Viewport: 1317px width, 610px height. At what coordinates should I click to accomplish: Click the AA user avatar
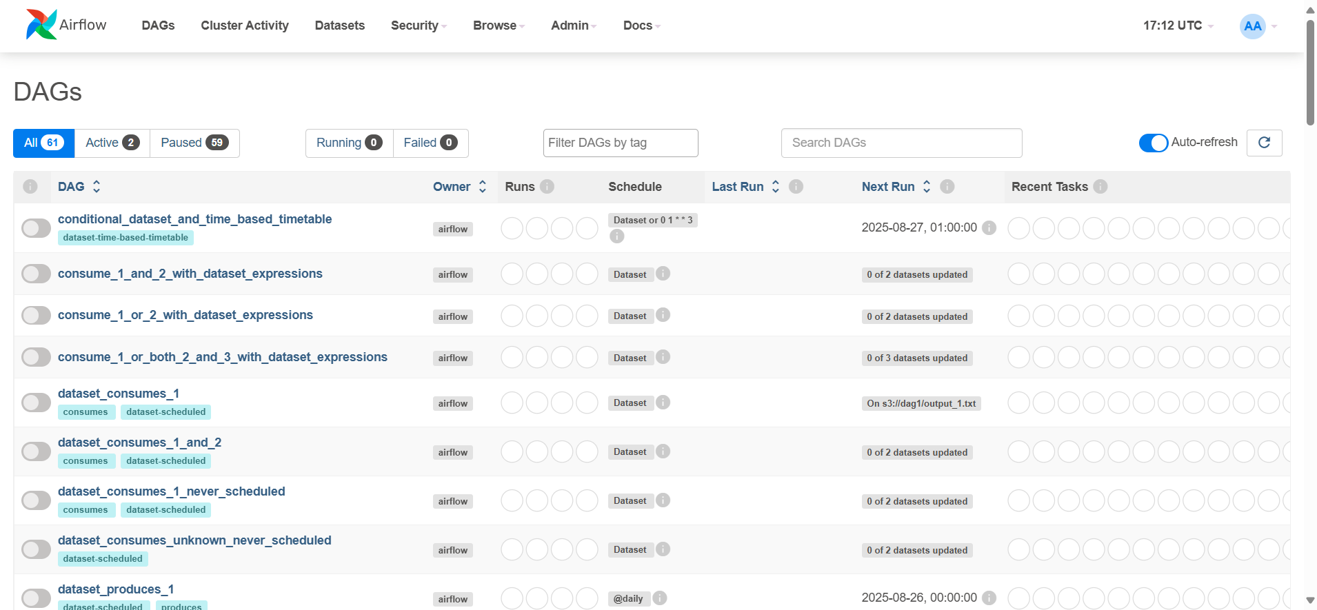1253,26
